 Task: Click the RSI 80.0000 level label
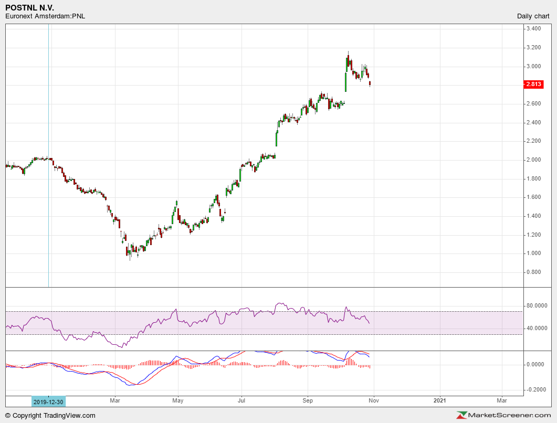coord(537,306)
